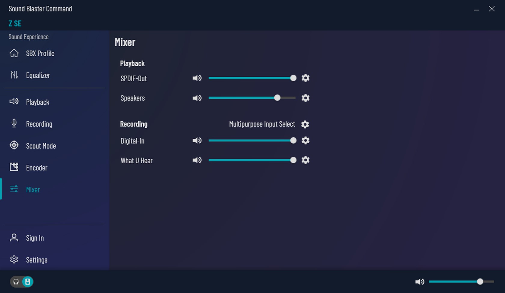The image size is (505, 293).
Task: Open Multipurpose Input Select gear
Action: pyautogui.click(x=305, y=124)
